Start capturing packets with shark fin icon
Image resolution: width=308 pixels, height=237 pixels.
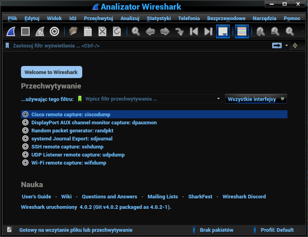tap(11, 31)
